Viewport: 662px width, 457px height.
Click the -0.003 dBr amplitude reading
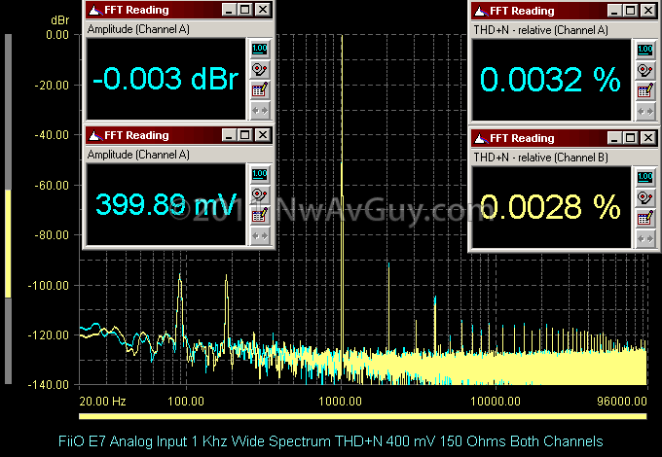(165, 79)
